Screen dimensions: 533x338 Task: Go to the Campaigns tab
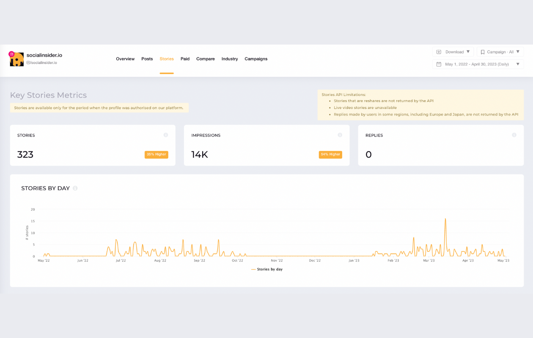pyautogui.click(x=256, y=59)
